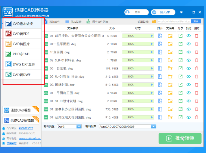Viewport: 206px width, 153px height.
Task: Open file icon for 00 目录表.dwg
Action: (160, 68)
